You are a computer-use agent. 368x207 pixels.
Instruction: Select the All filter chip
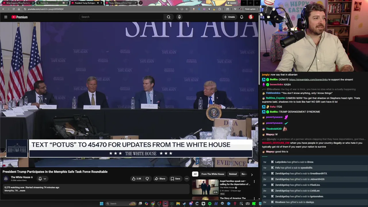pyautogui.click(x=195, y=174)
